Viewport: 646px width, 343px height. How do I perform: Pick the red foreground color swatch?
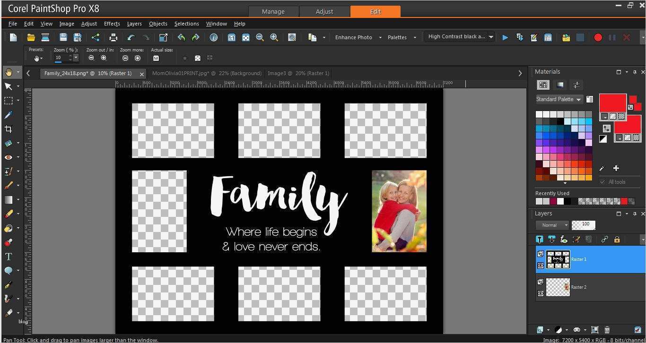click(x=612, y=102)
